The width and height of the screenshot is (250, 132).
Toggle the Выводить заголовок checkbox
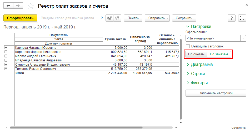coord(188,46)
